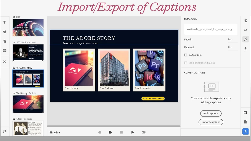Click Take the Assessment yellow button
Viewport: 251px width, 141px height.
click(153, 99)
